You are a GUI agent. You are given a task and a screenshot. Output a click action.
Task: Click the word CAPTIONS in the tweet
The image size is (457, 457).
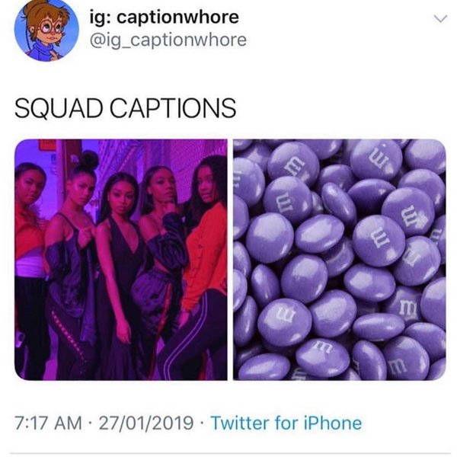[x=173, y=108]
